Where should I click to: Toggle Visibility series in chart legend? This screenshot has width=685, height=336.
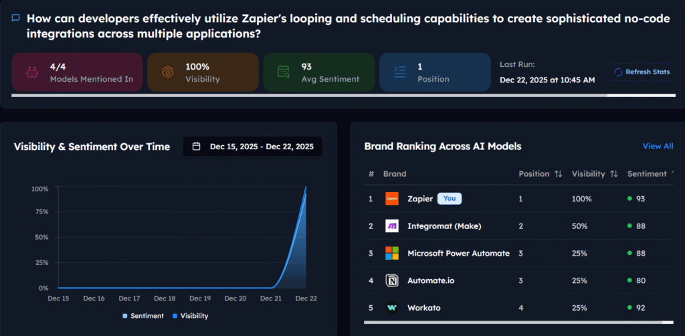point(190,315)
